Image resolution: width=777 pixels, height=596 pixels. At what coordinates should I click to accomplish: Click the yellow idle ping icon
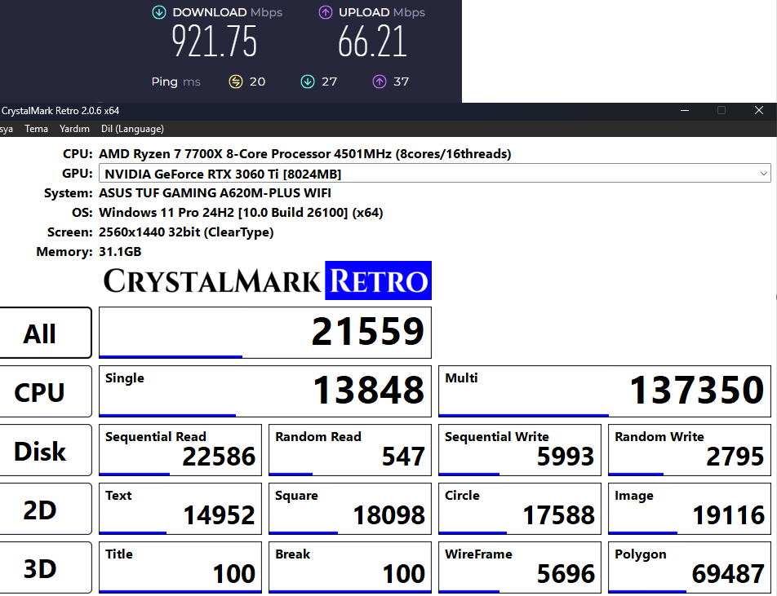236,82
